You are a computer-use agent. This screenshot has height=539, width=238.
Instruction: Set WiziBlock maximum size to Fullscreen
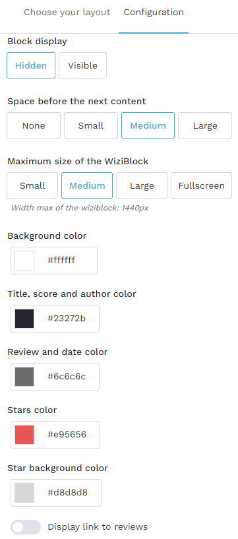coord(201,185)
